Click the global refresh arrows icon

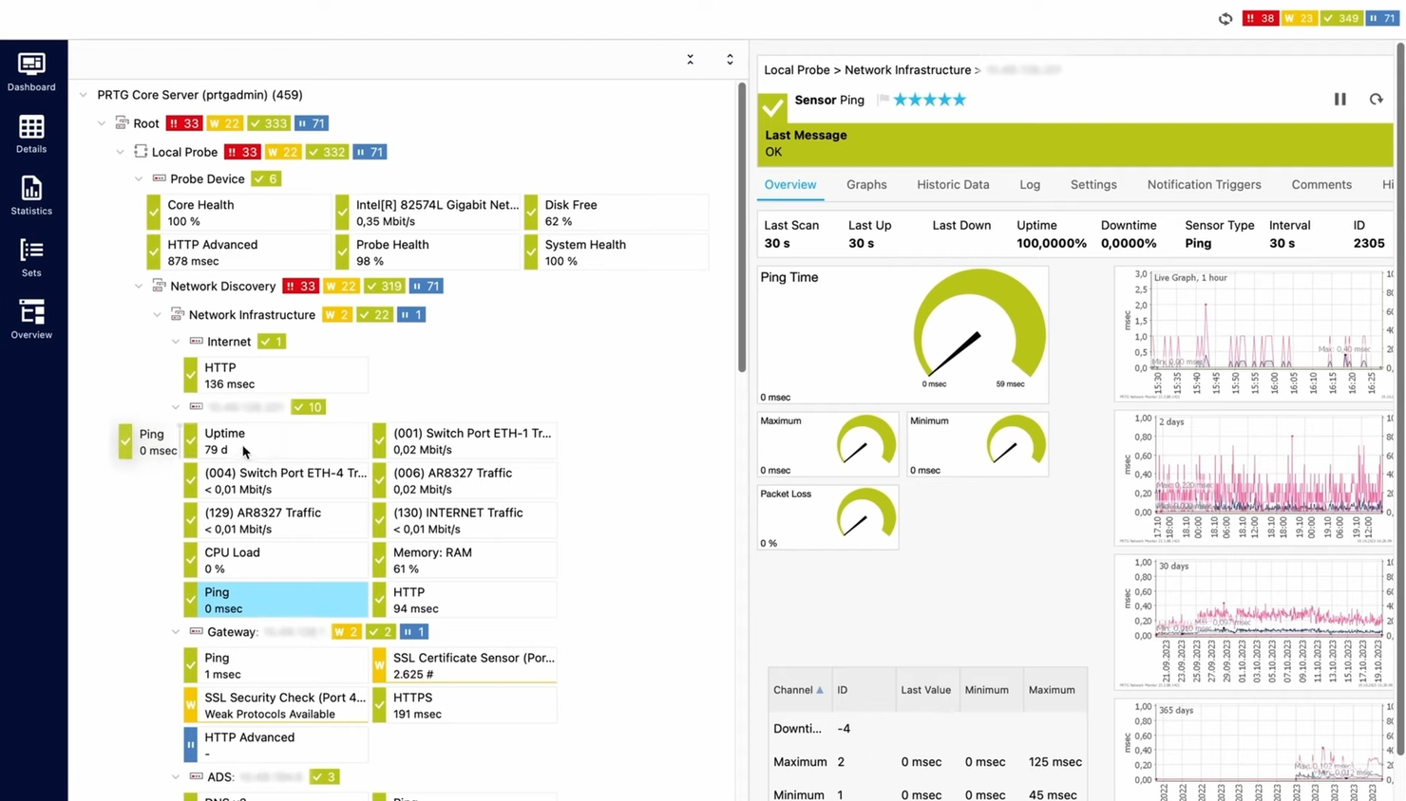(1225, 18)
